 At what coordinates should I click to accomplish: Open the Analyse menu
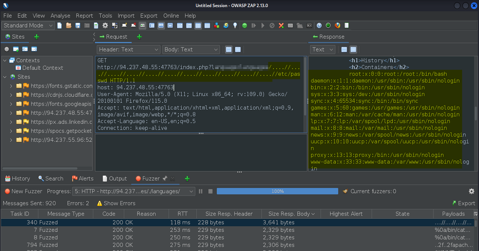(60, 16)
